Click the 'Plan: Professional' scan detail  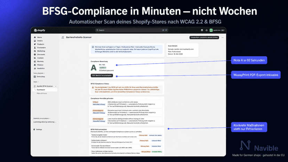tap(174, 51)
